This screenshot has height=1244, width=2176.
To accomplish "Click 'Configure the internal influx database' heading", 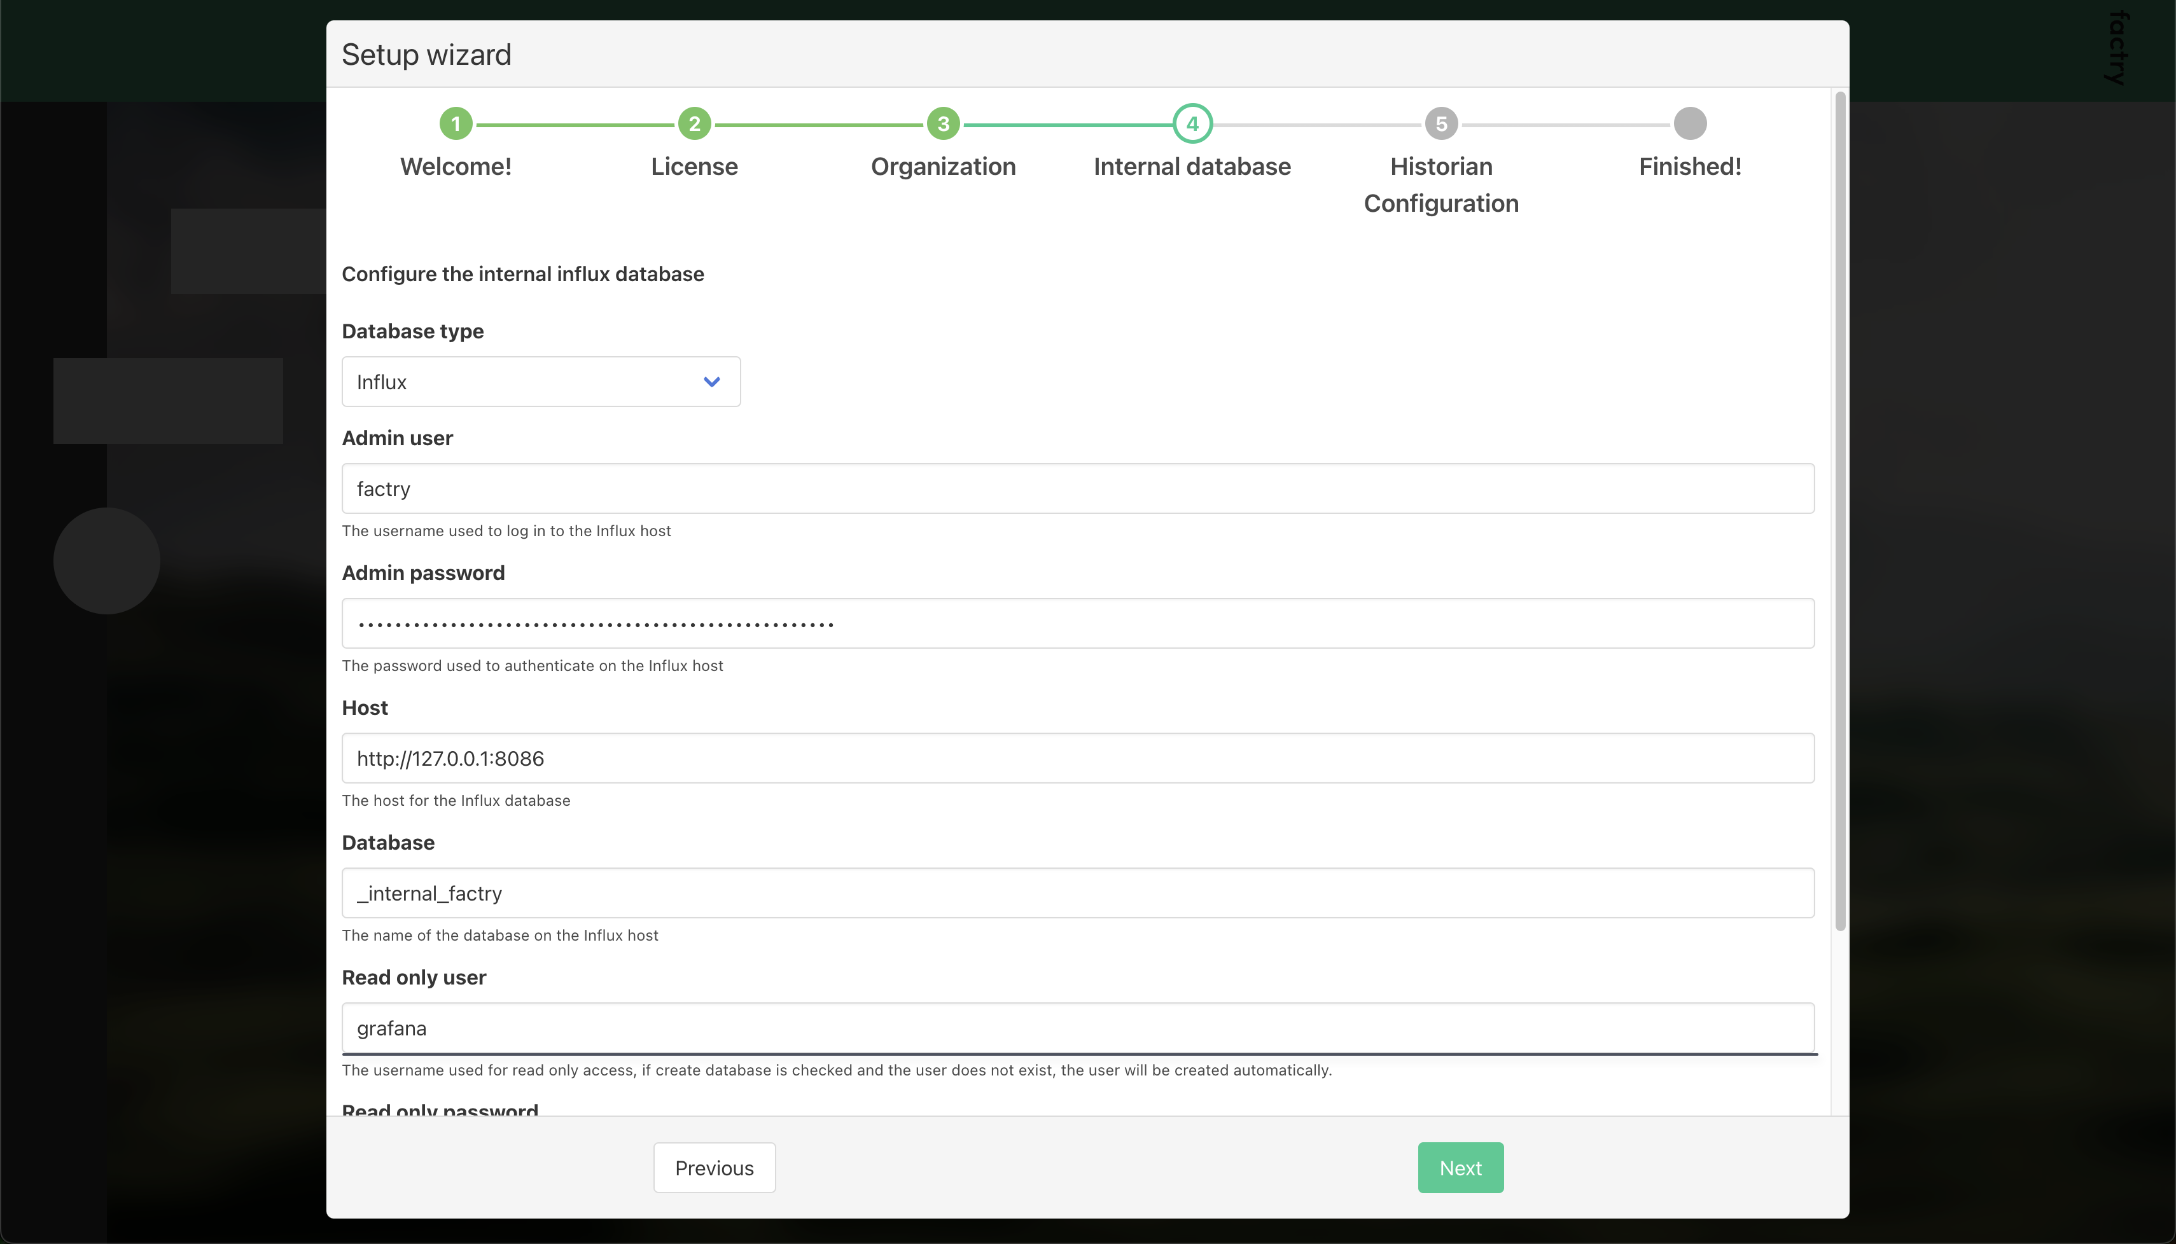I will pyautogui.click(x=523, y=274).
